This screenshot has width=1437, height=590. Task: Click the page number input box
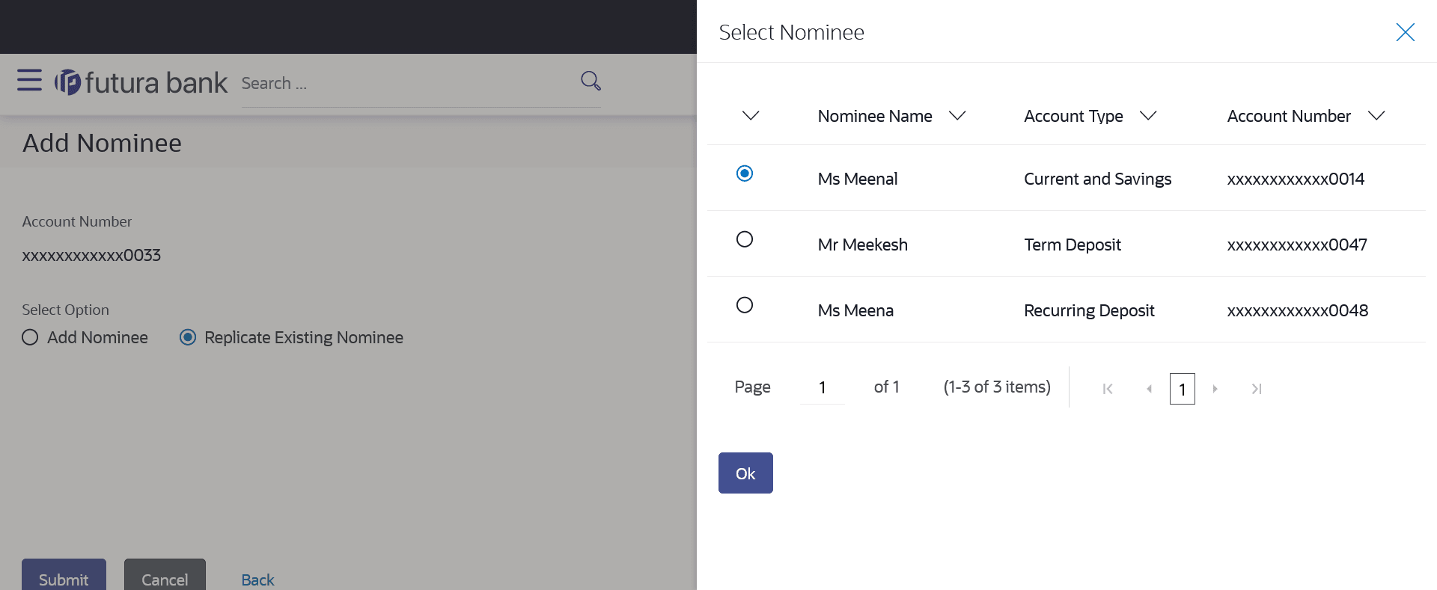coord(823,387)
